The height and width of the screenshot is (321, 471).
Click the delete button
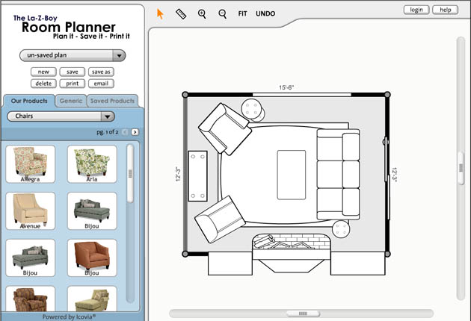pyautogui.click(x=43, y=84)
